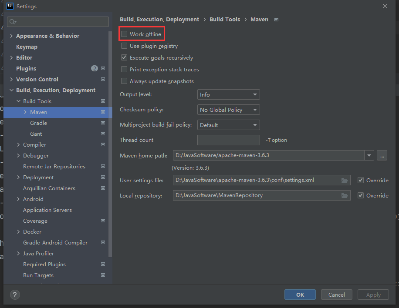Click Build Tools in breadcrumb

tap(225, 19)
